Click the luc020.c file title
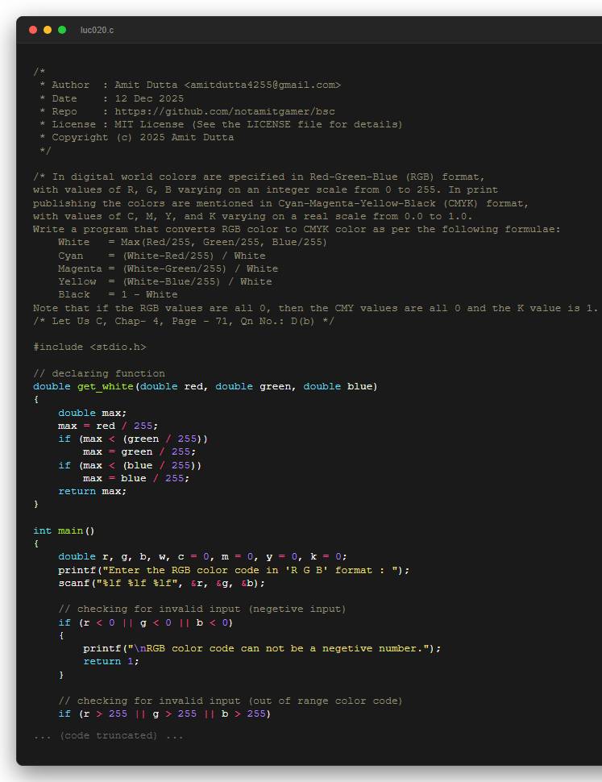Screen dimensions: 602x782 pyautogui.click(x=97, y=31)
